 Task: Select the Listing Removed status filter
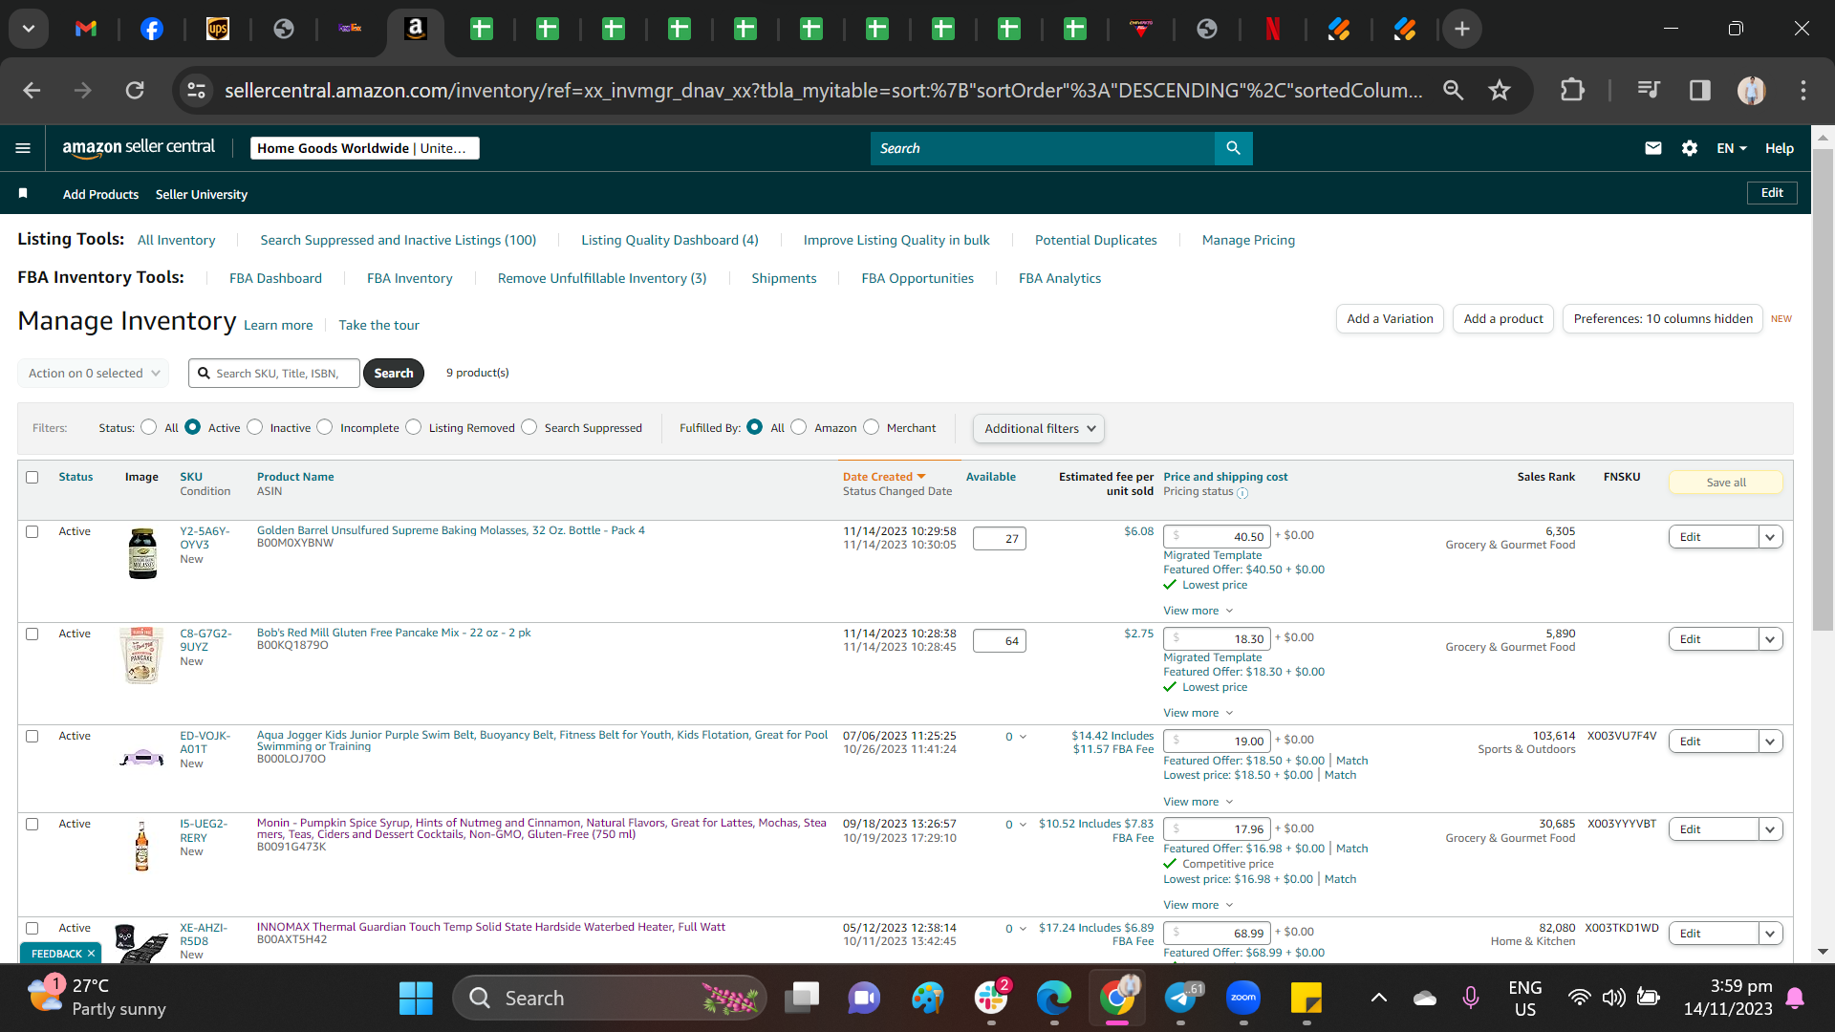coord(414,427)
